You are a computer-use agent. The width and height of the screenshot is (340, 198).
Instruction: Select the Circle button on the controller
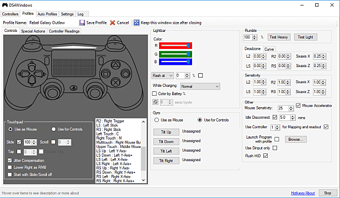click(125, 74)
